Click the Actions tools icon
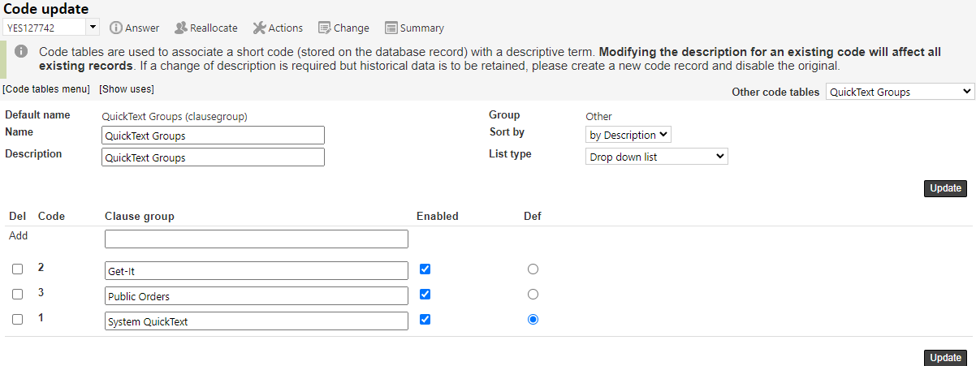This screenshot has height=366, width=976. click(260, 28)
